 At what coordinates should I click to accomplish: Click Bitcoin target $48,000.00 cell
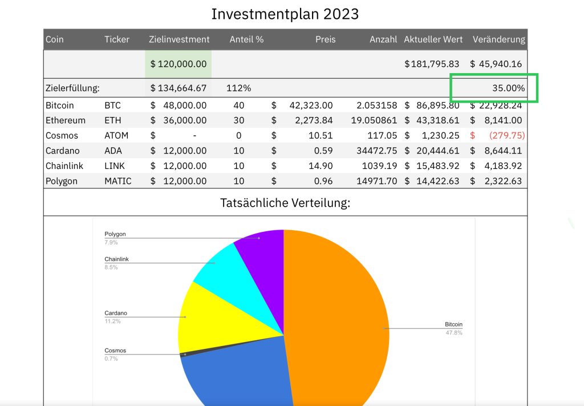179,105
